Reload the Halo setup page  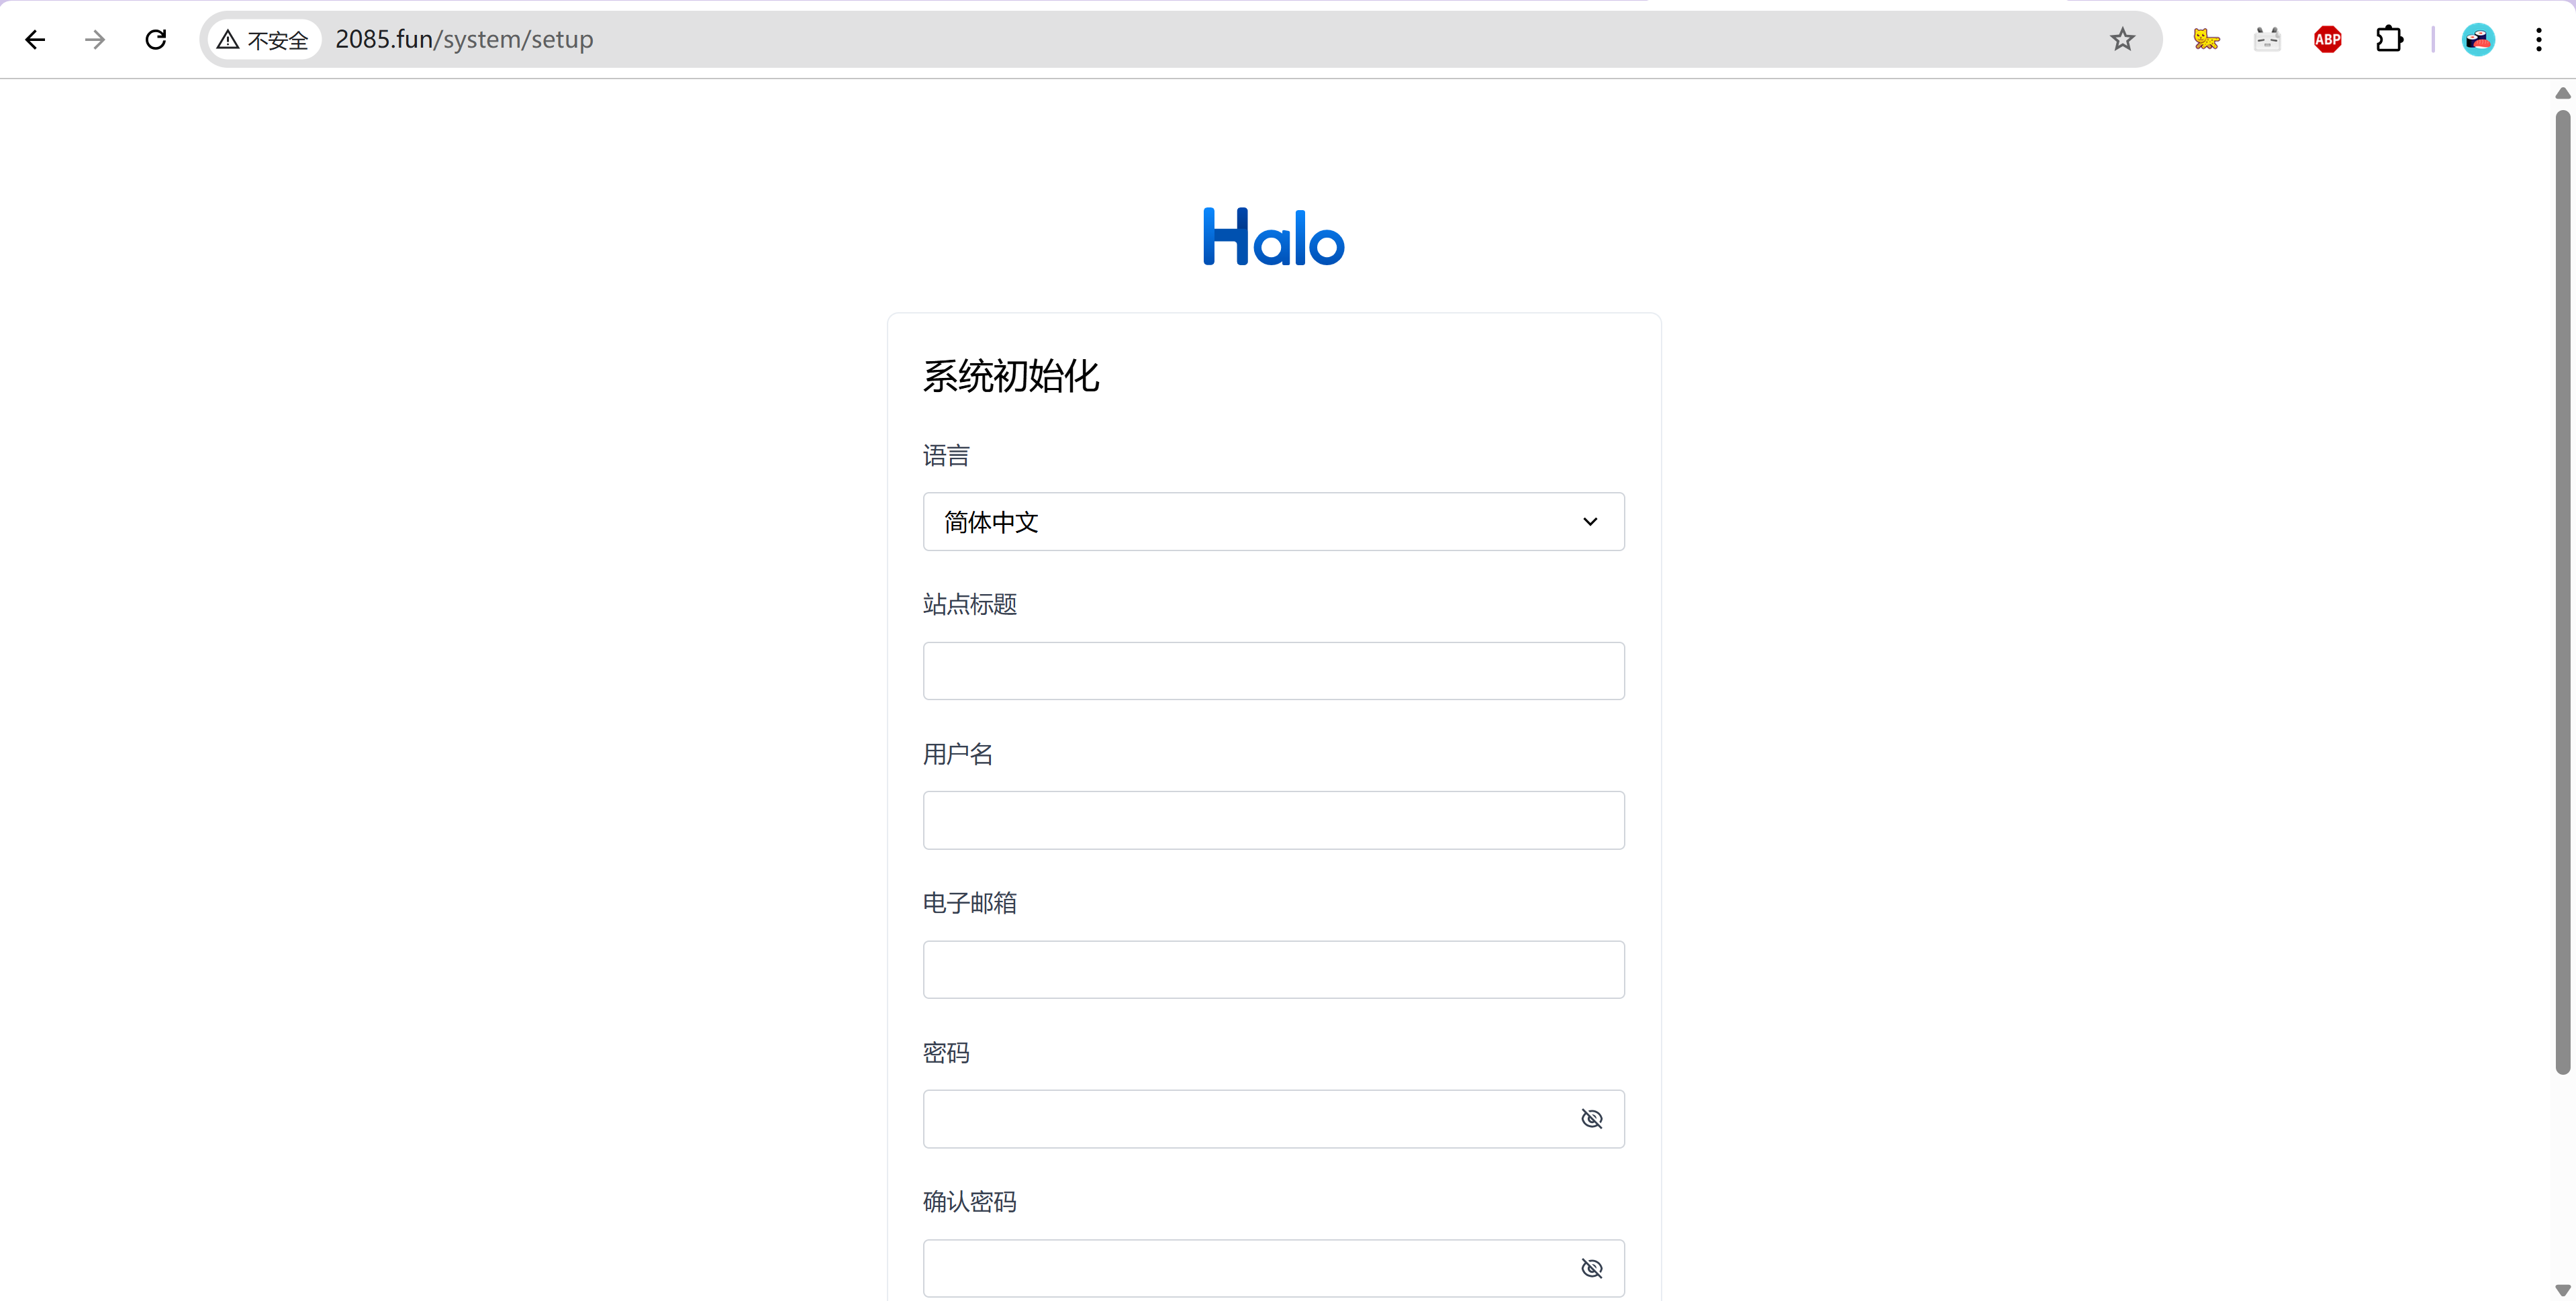click(x=156, y=39)
